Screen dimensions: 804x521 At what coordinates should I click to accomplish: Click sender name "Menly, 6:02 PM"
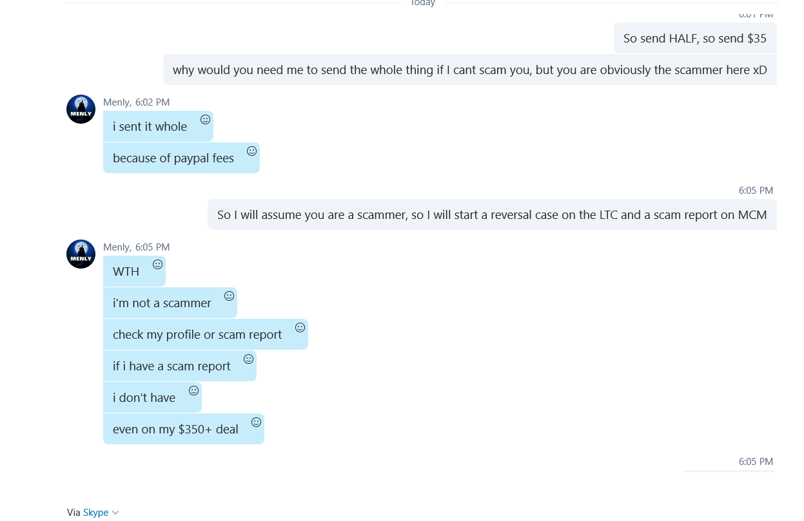[137, 102]
